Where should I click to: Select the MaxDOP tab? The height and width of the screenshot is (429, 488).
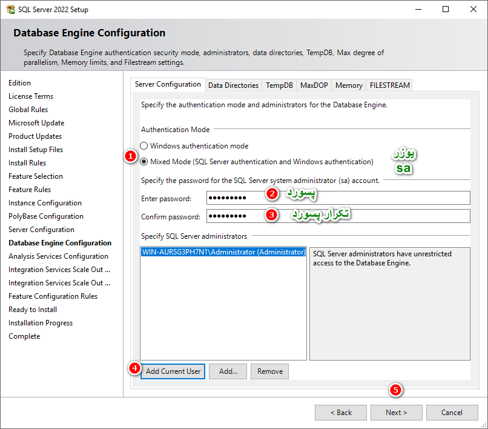(x=314, y=85)
